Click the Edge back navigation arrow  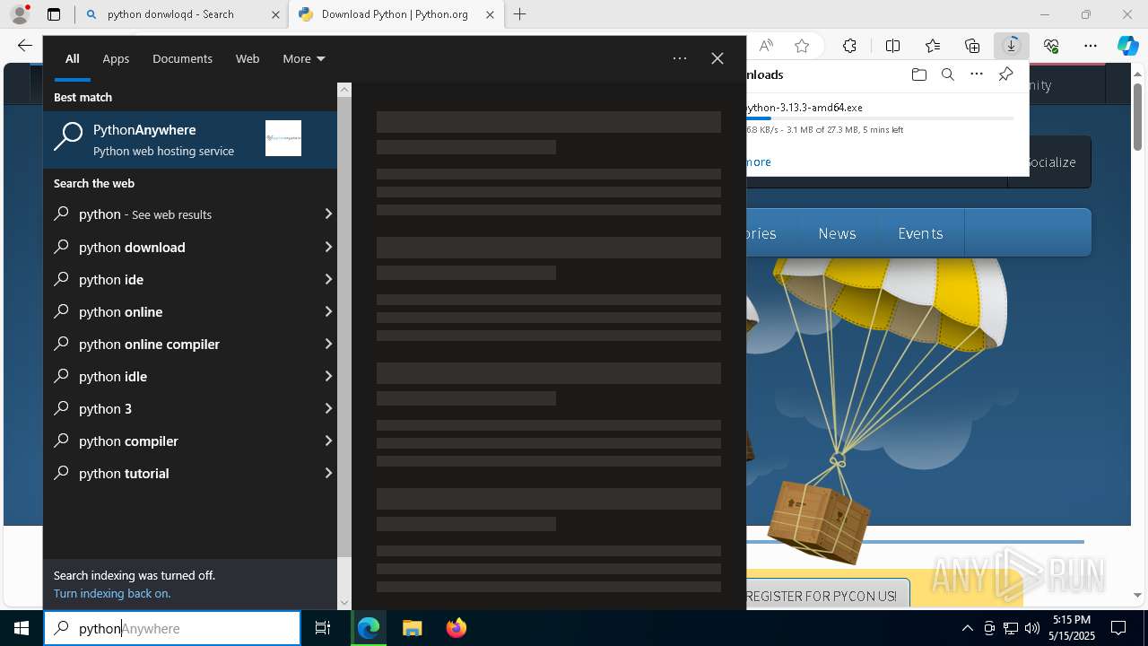(25, 46)
